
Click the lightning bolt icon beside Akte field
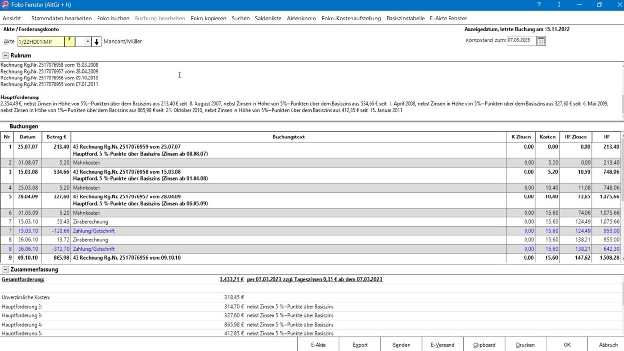(x=70, y=41)
